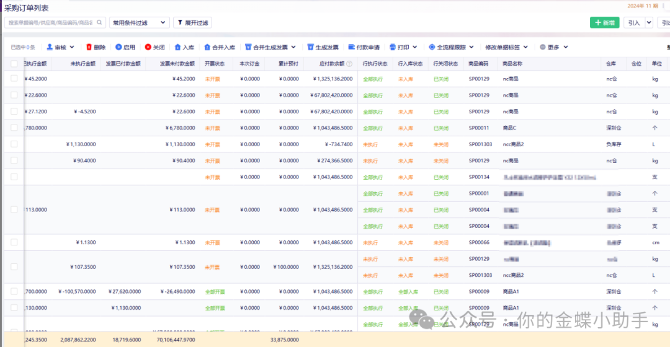The width and height of the screenshot is (670, 347).
Task: Check the first row with ¥45.2000
Action: 14,79
